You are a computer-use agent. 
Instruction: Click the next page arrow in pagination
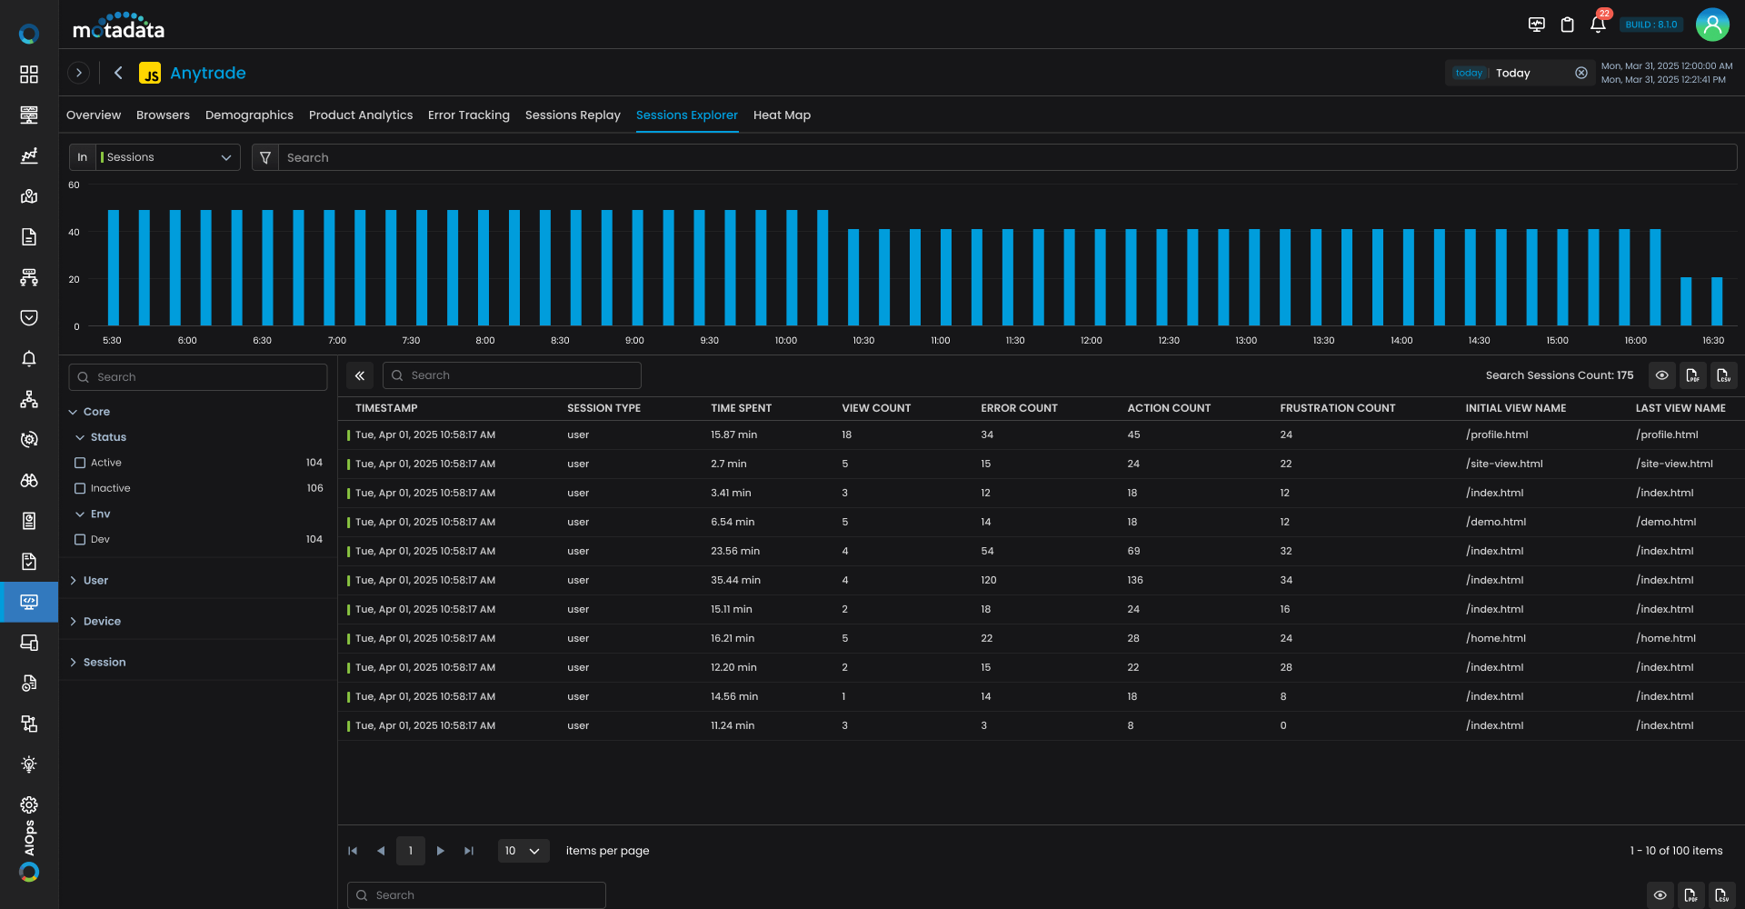tap(440, 851)
